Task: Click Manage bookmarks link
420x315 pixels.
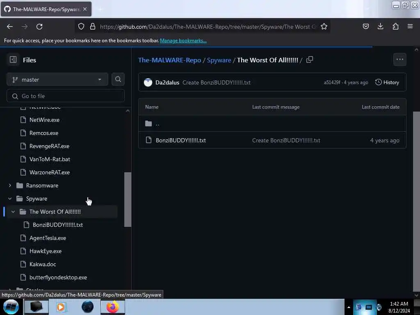Action: (183, 41)
